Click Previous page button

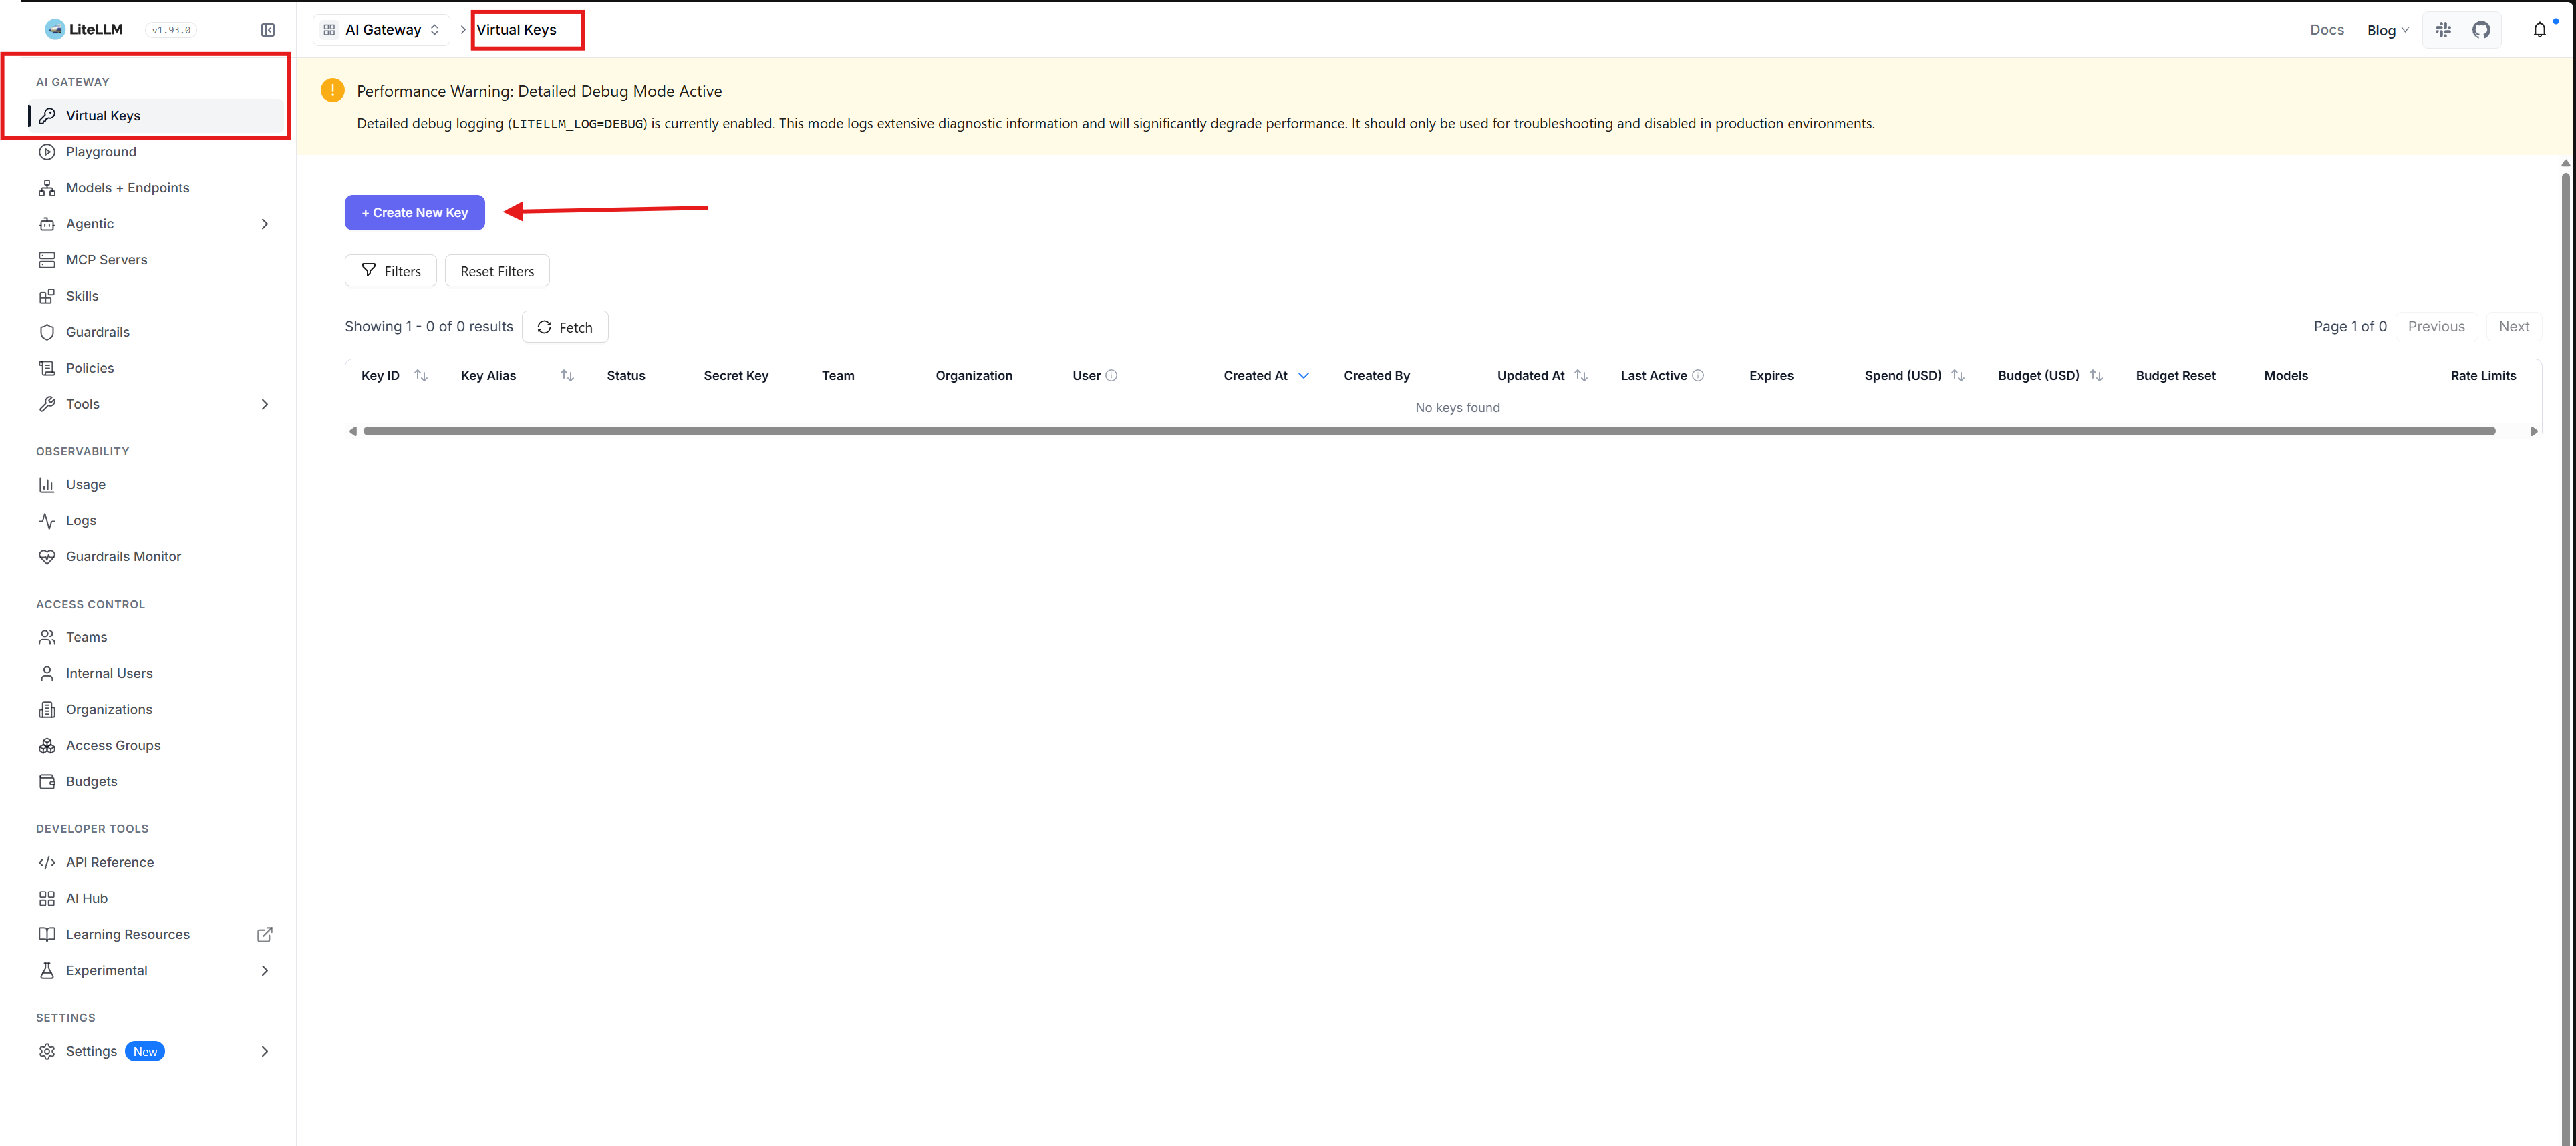[x=2436, y=327]
